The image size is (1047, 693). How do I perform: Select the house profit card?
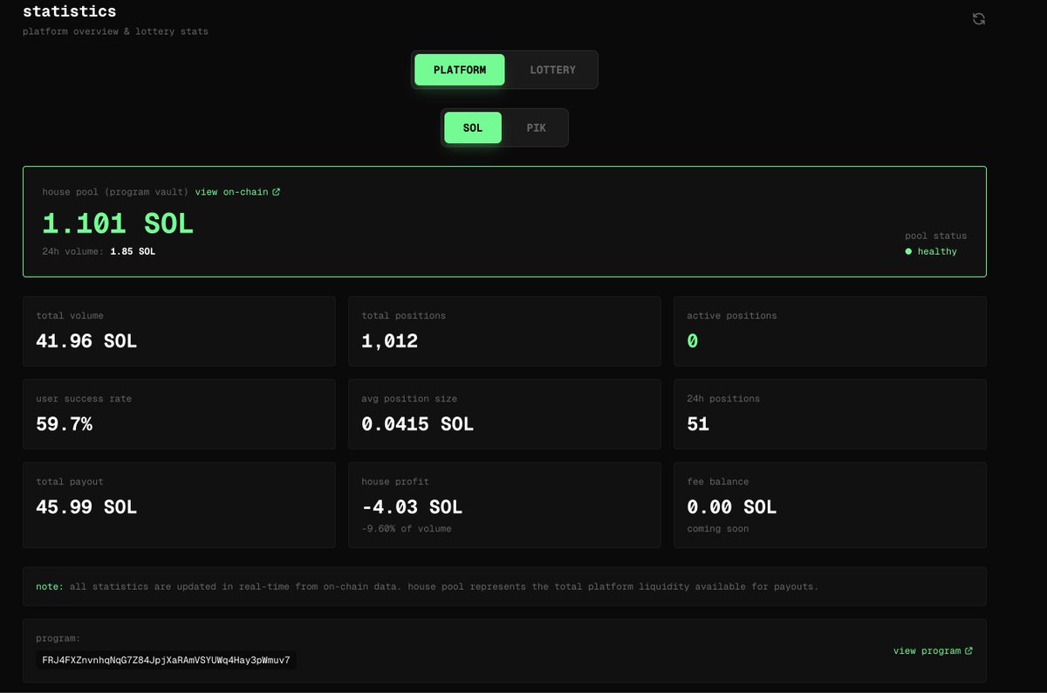pyautogui.click(x=504, y=504)
